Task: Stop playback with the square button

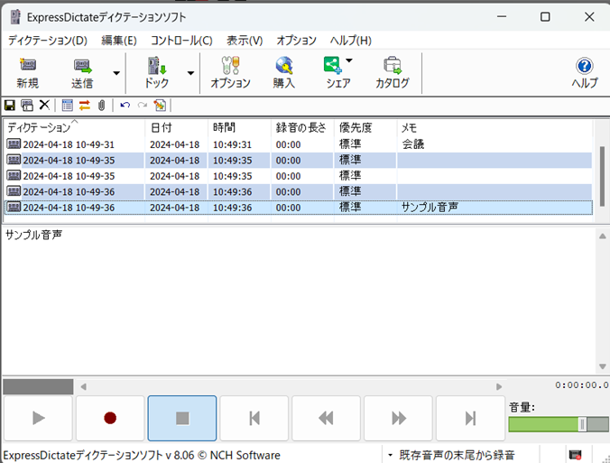Action: click(182, 418)
